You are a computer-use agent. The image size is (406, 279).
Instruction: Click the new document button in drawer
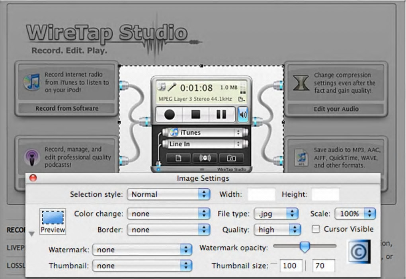coord(178,158)
